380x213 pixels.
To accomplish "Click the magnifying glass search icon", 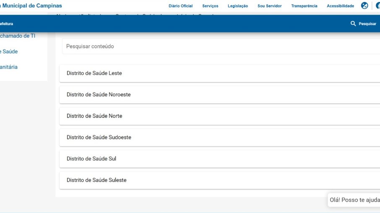I will tap(353, 23).
